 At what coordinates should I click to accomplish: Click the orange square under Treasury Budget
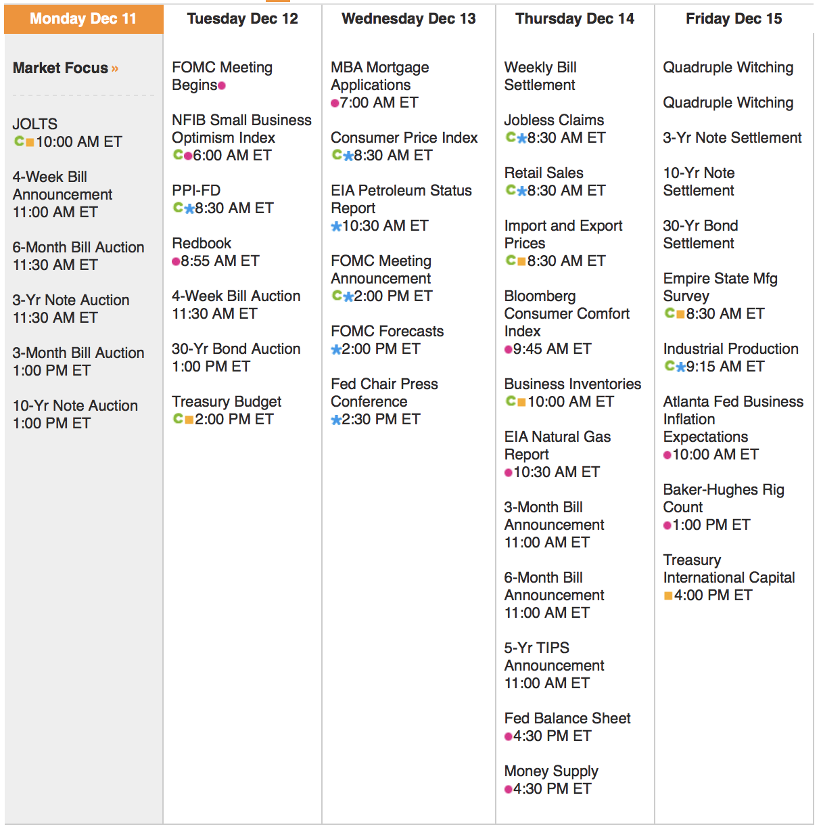coord(189,420)
